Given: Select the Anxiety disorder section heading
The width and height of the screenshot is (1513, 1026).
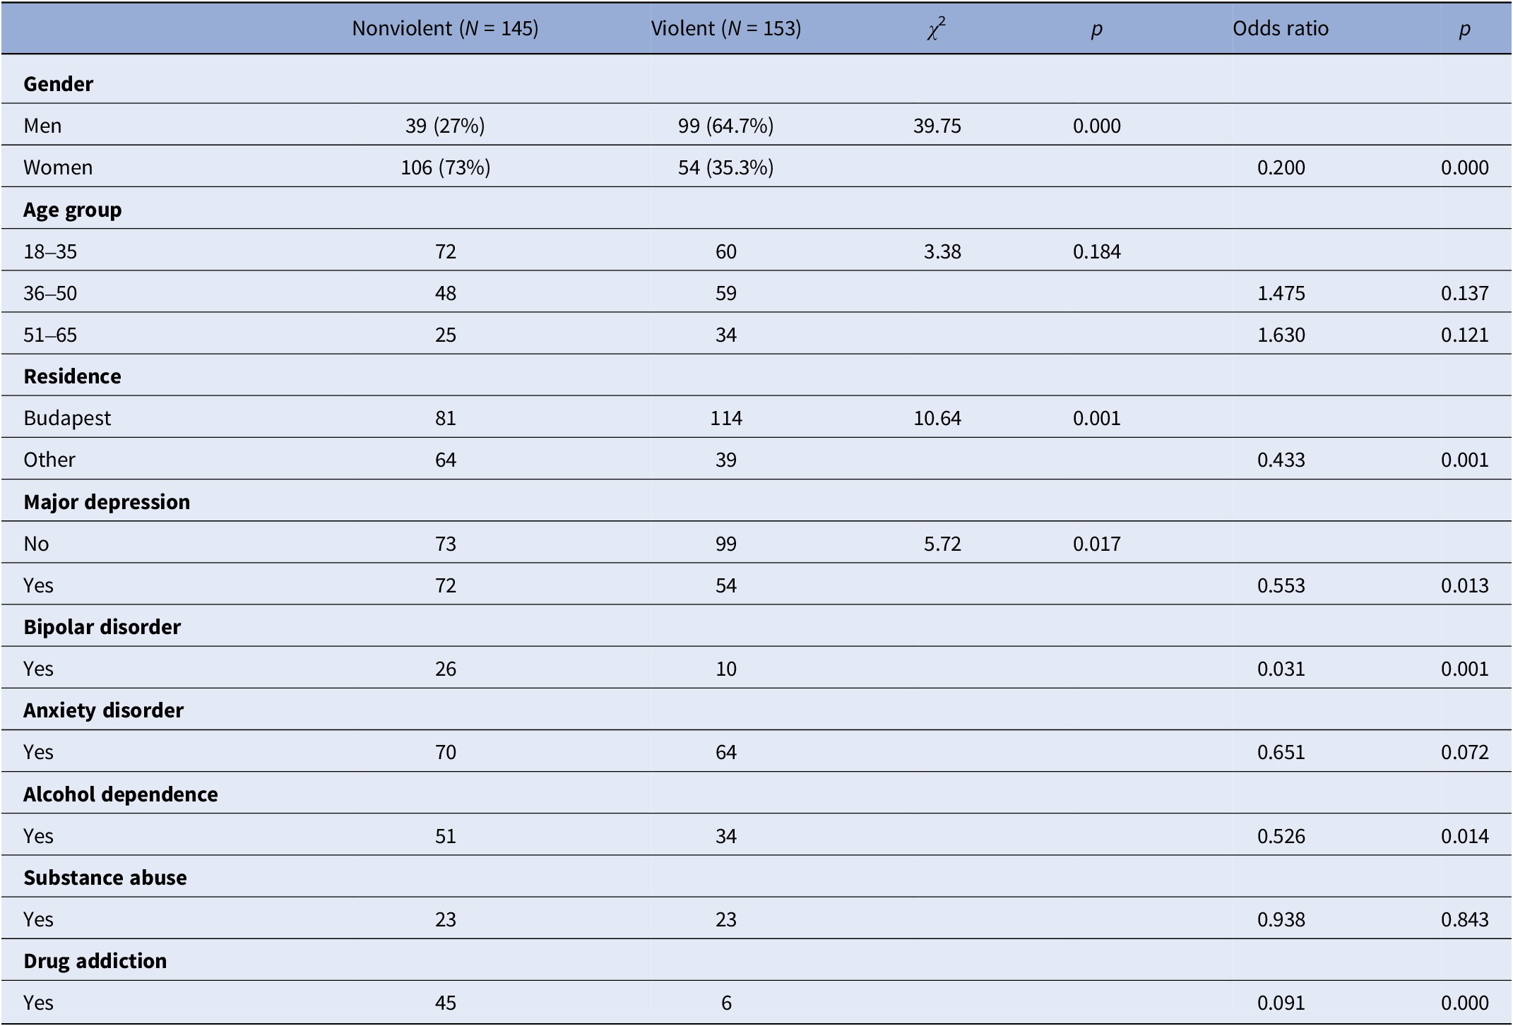Looking at the screenshot, I should point(103,710).
